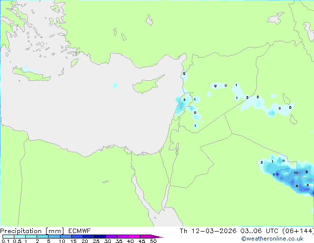The width and height of the screenshot is (314, 243).
Task: Click the island of Cyprus on the map
Action: [147, 85]
